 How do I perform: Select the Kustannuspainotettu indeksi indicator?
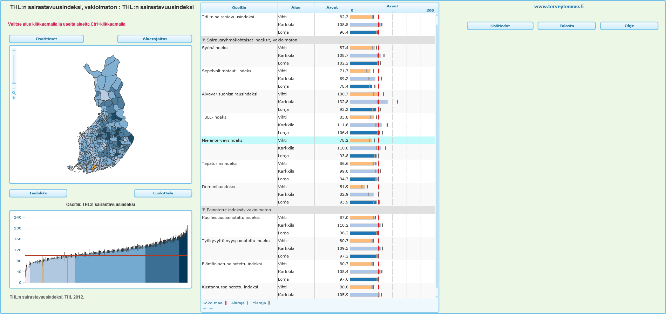tap(230, 287)
